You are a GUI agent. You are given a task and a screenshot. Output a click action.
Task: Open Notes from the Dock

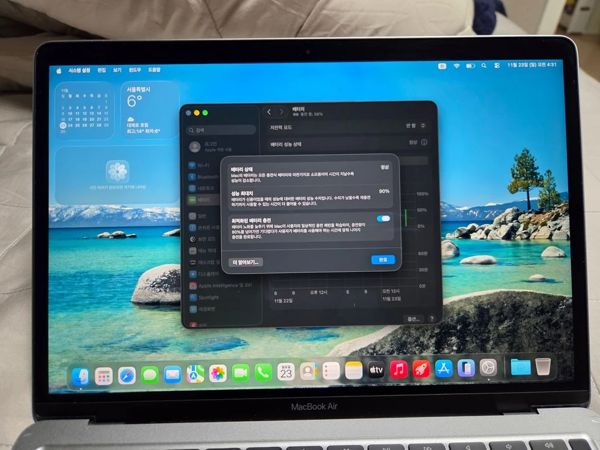(353, 370)
